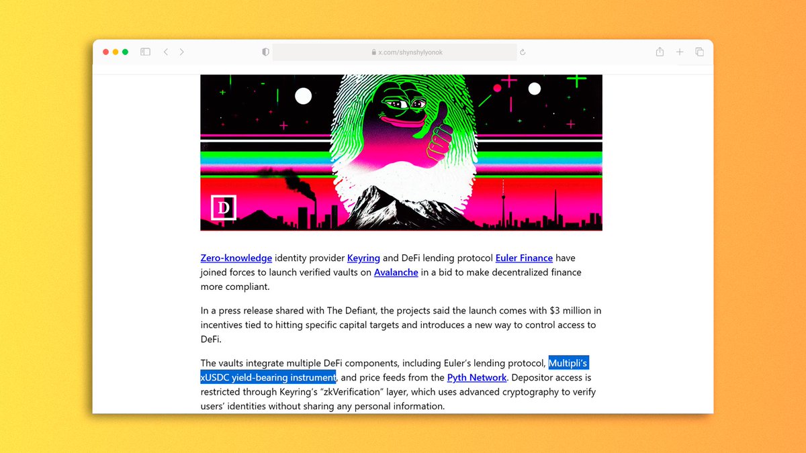Open a new tab with plus icon

click(680, 52)
